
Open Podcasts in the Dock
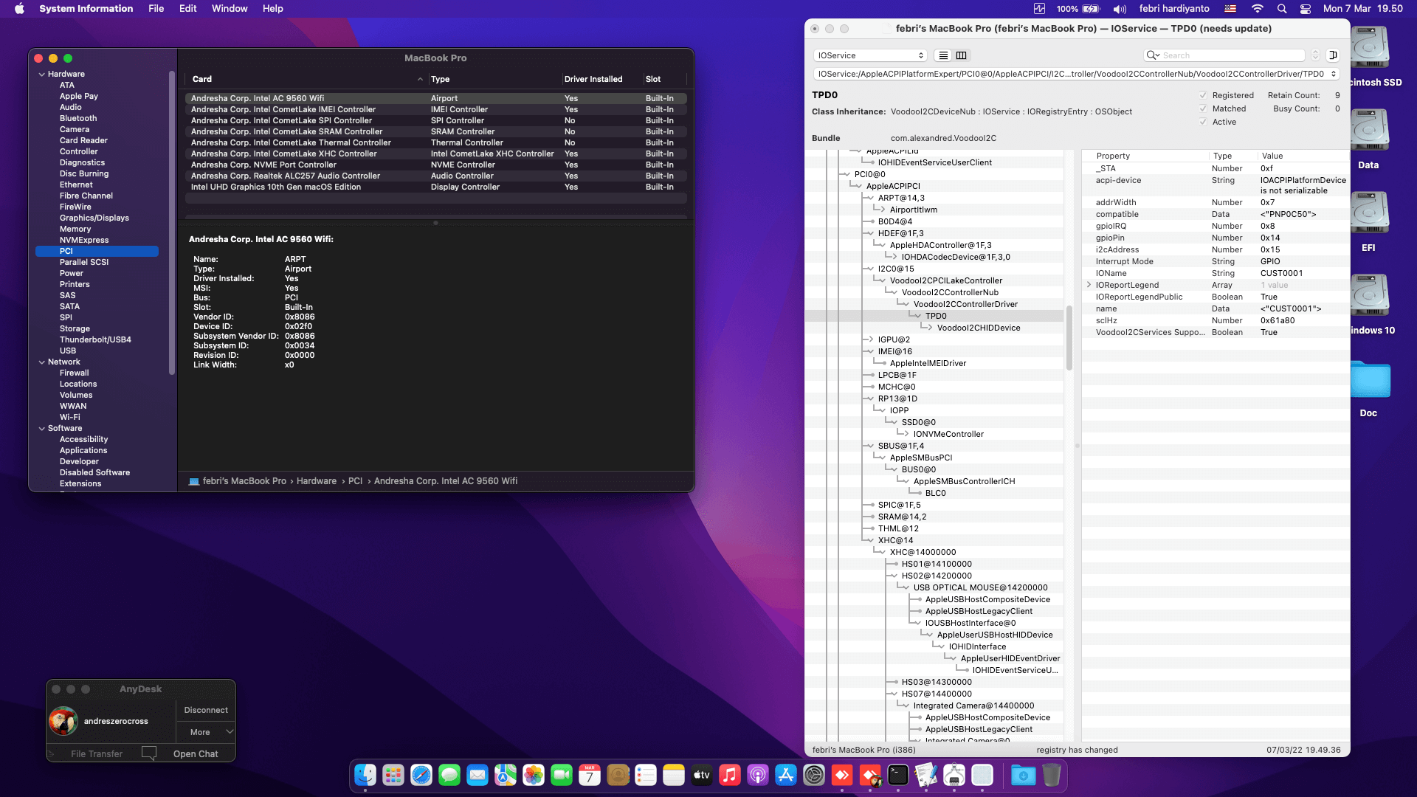[x=758, y=775]
